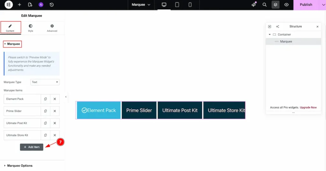Toggle the Structure layers icon
This screenshot has width=326, height=171.
(275, 4)
